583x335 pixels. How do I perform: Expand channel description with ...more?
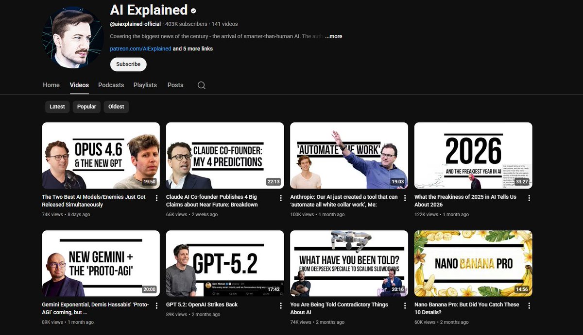tap(333, 36)
